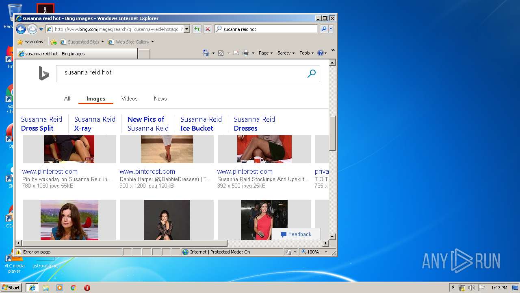Open the Chrome taskbar icon
This screenshot has width=520, height=293.
pyautogui.click(x=74, y=288)
